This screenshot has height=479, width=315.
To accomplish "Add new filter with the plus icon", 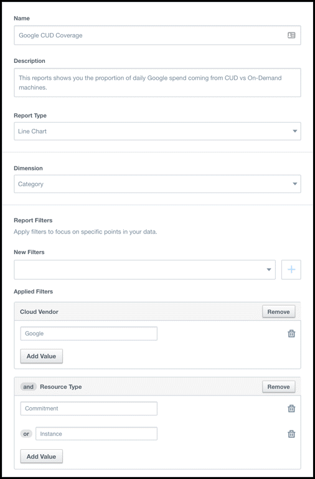I will point(291,270).
